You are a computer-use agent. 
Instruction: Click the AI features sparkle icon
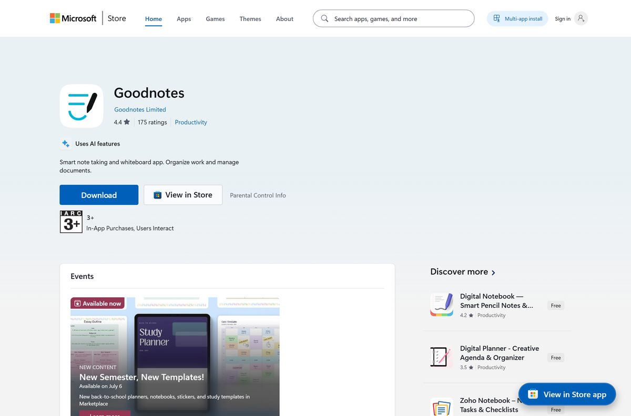(66, 143)
